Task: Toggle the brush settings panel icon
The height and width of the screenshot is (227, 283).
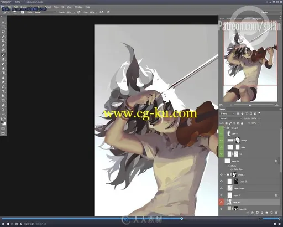Action: (23, 12)
